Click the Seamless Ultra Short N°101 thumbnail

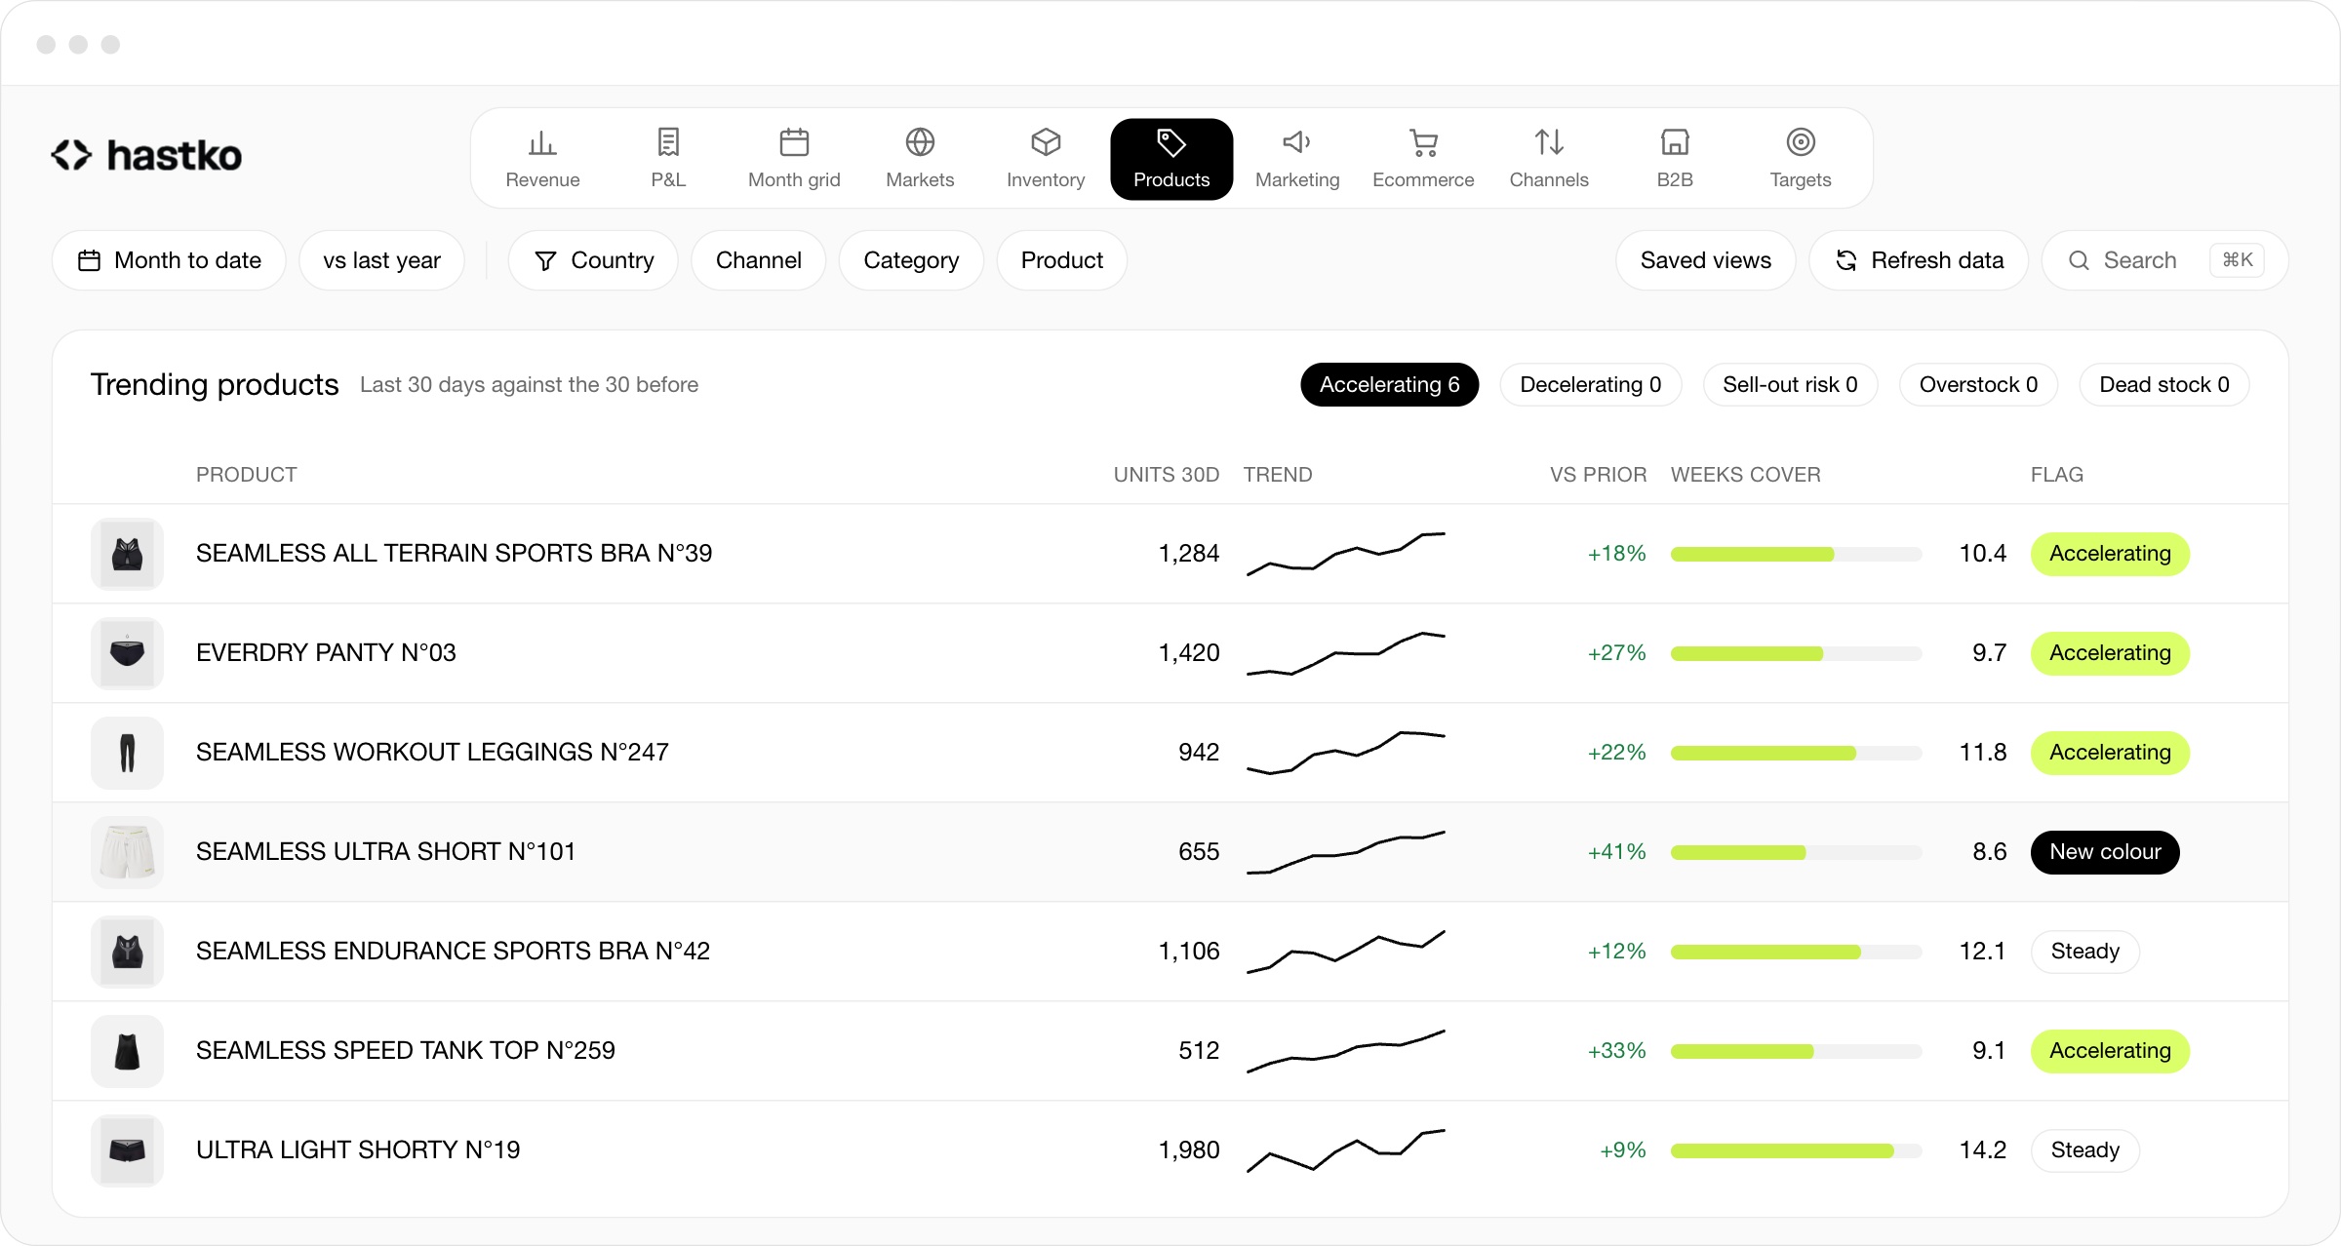(127, 852)
